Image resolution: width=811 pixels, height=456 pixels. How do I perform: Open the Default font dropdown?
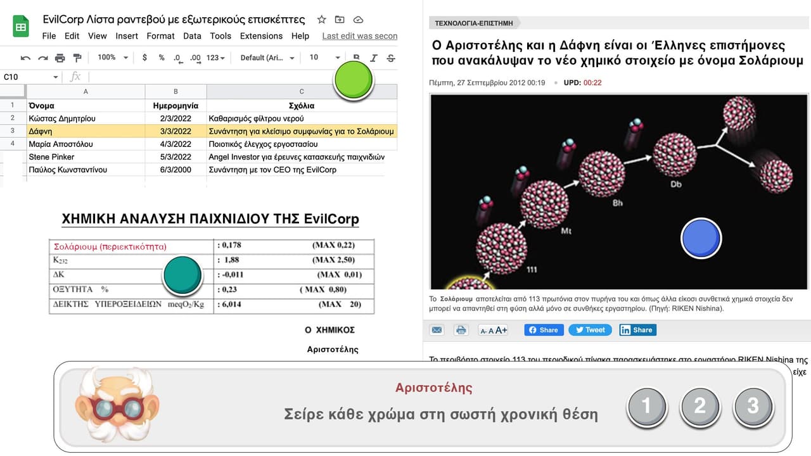tap(267, 58)
